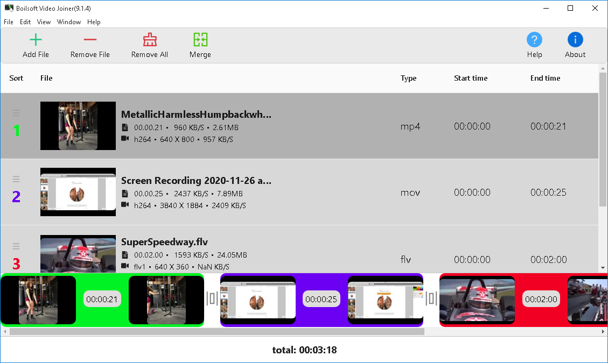The width and height of the screenshot is (608, 363).
Task: Click the timeline horizontal scrollbar right arrow
Action: click(x=603, y=332)
